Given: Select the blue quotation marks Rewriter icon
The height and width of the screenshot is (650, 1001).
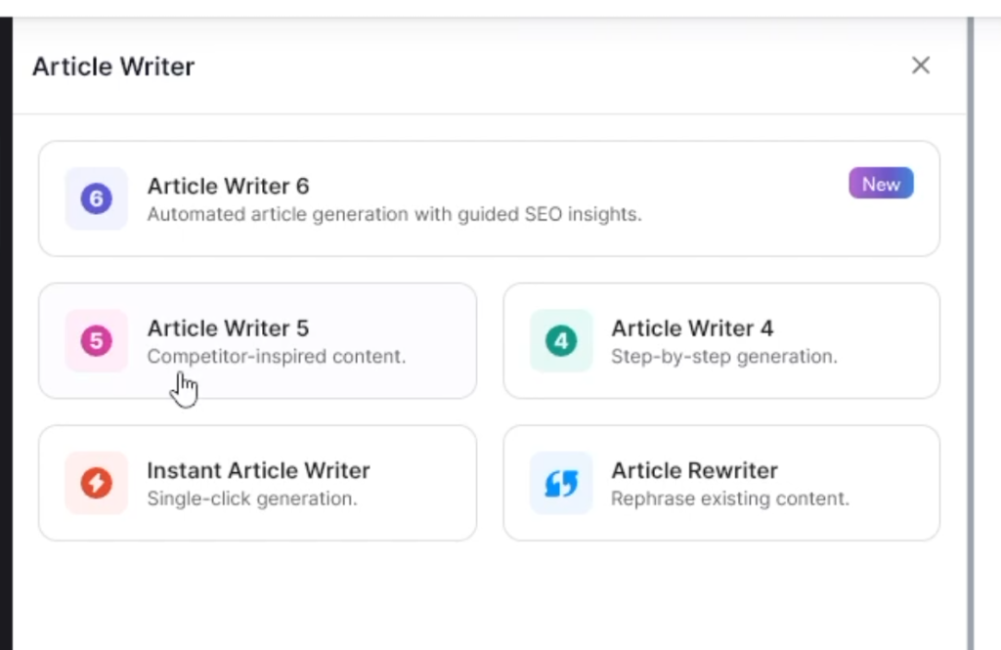Looking at the screenshot, I should pos(560,482).
